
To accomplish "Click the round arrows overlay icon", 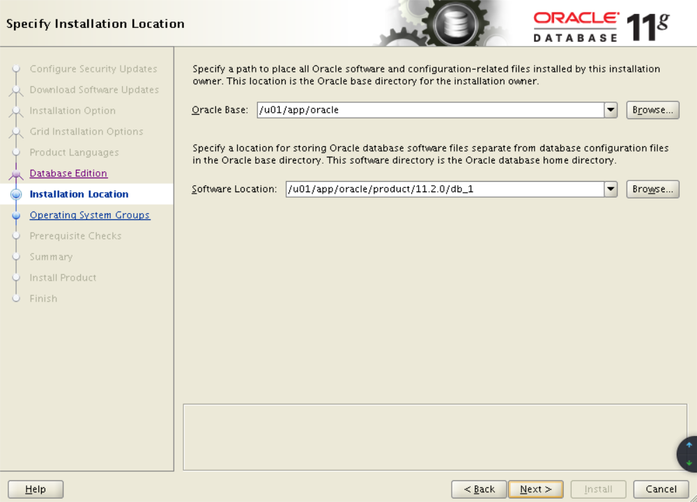I will point(687,454).
